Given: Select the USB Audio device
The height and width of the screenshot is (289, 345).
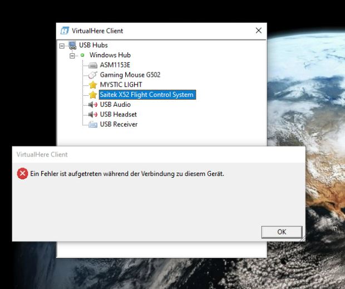Looking at the screenshot, I should [x=115, y=105].
